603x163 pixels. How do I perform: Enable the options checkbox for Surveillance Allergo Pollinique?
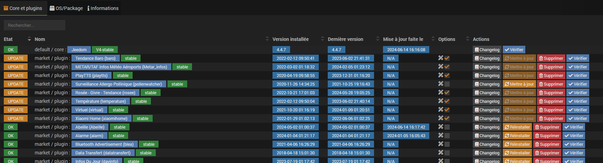coord(447,84)
